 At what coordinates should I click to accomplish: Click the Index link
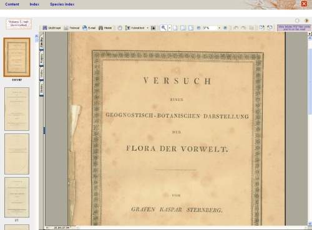tap(34, 4)
